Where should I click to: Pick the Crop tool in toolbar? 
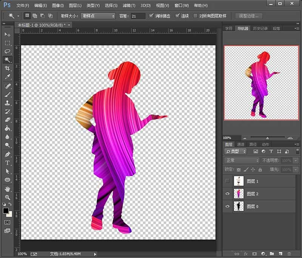click(x=7, y=68)
